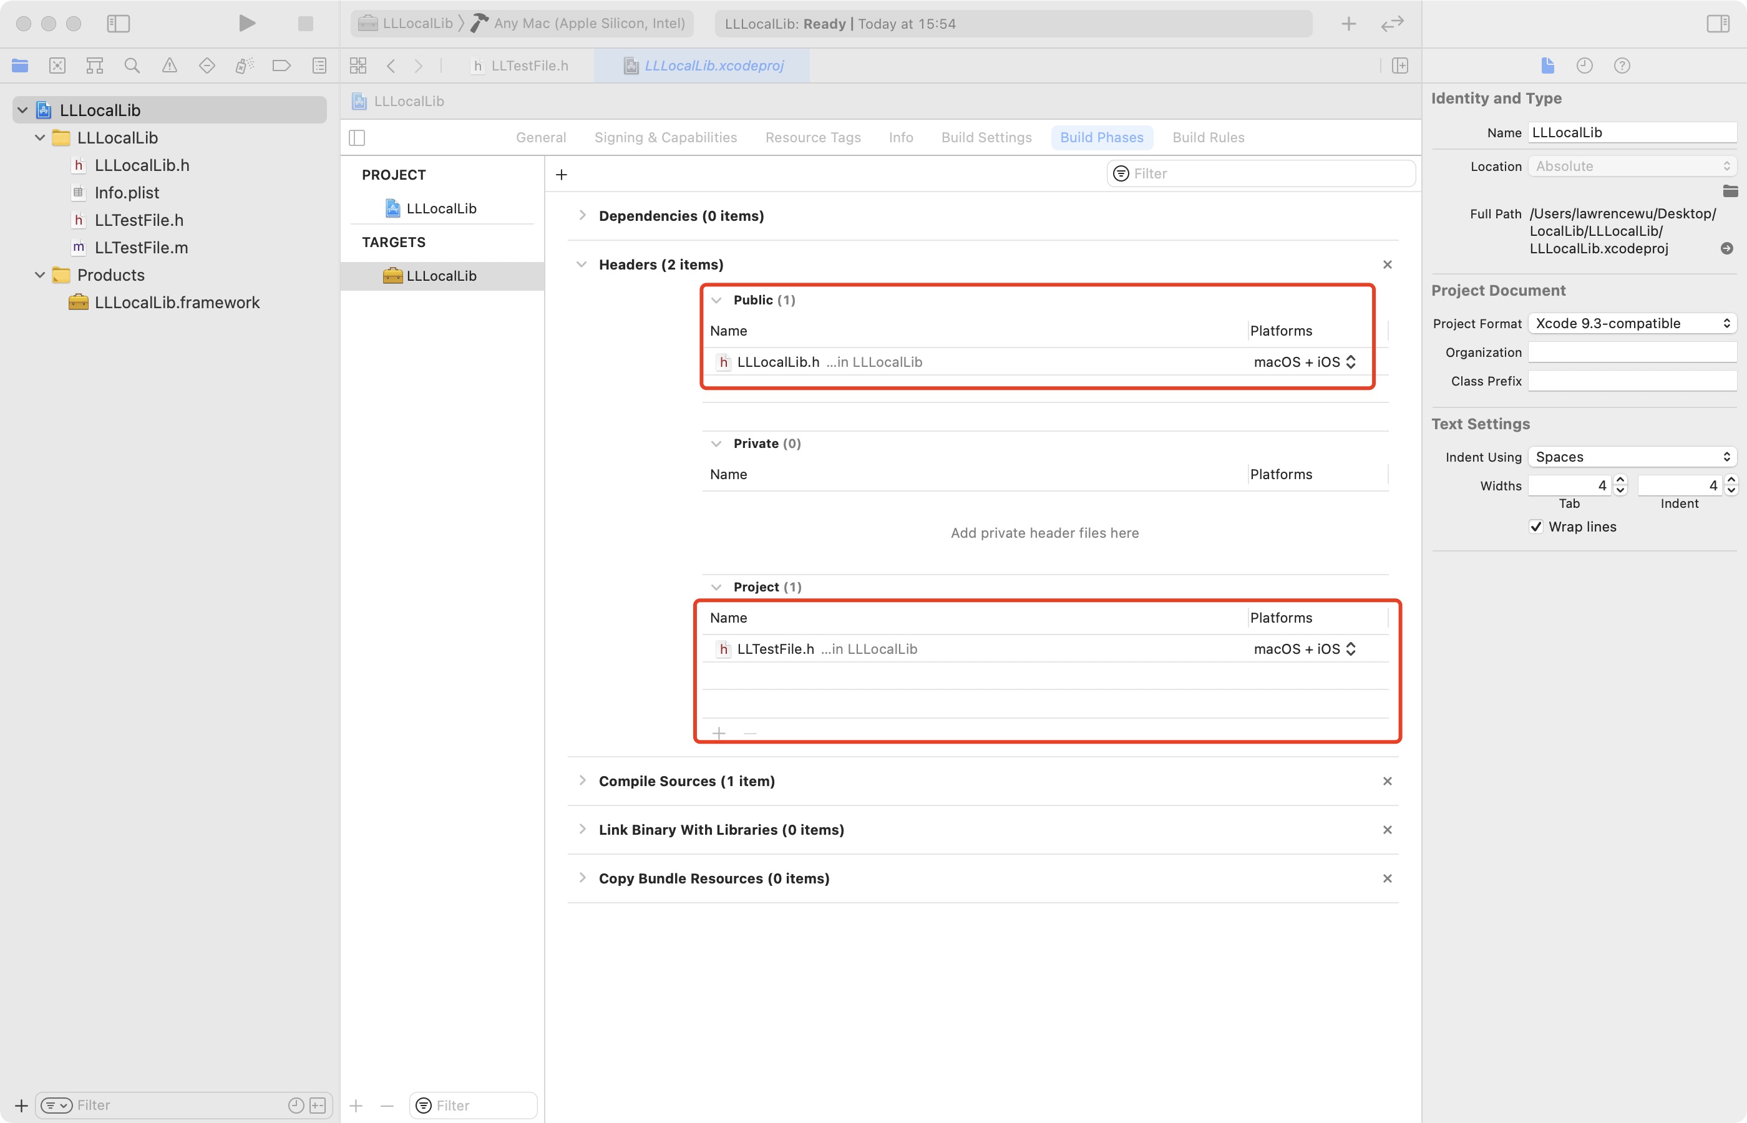Adjust the Indent width stepper
This screenshot has width=1747, height=1123.
1731,485
